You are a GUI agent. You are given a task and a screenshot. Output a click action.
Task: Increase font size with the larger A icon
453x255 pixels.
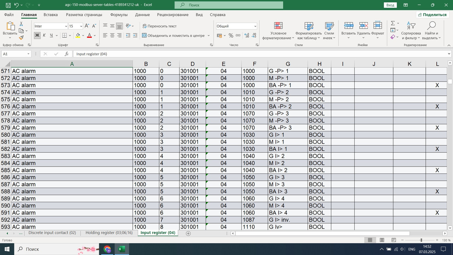coord(87,26)
